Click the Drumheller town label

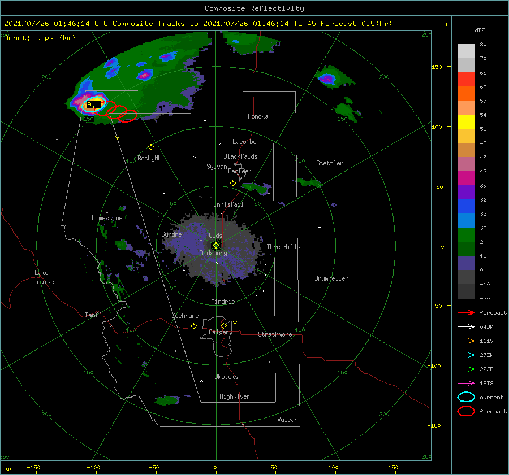(331, 278)
